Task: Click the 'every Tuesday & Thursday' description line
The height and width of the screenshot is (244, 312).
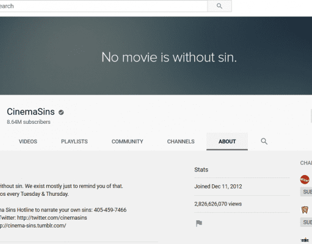Action: click(34, 194)
